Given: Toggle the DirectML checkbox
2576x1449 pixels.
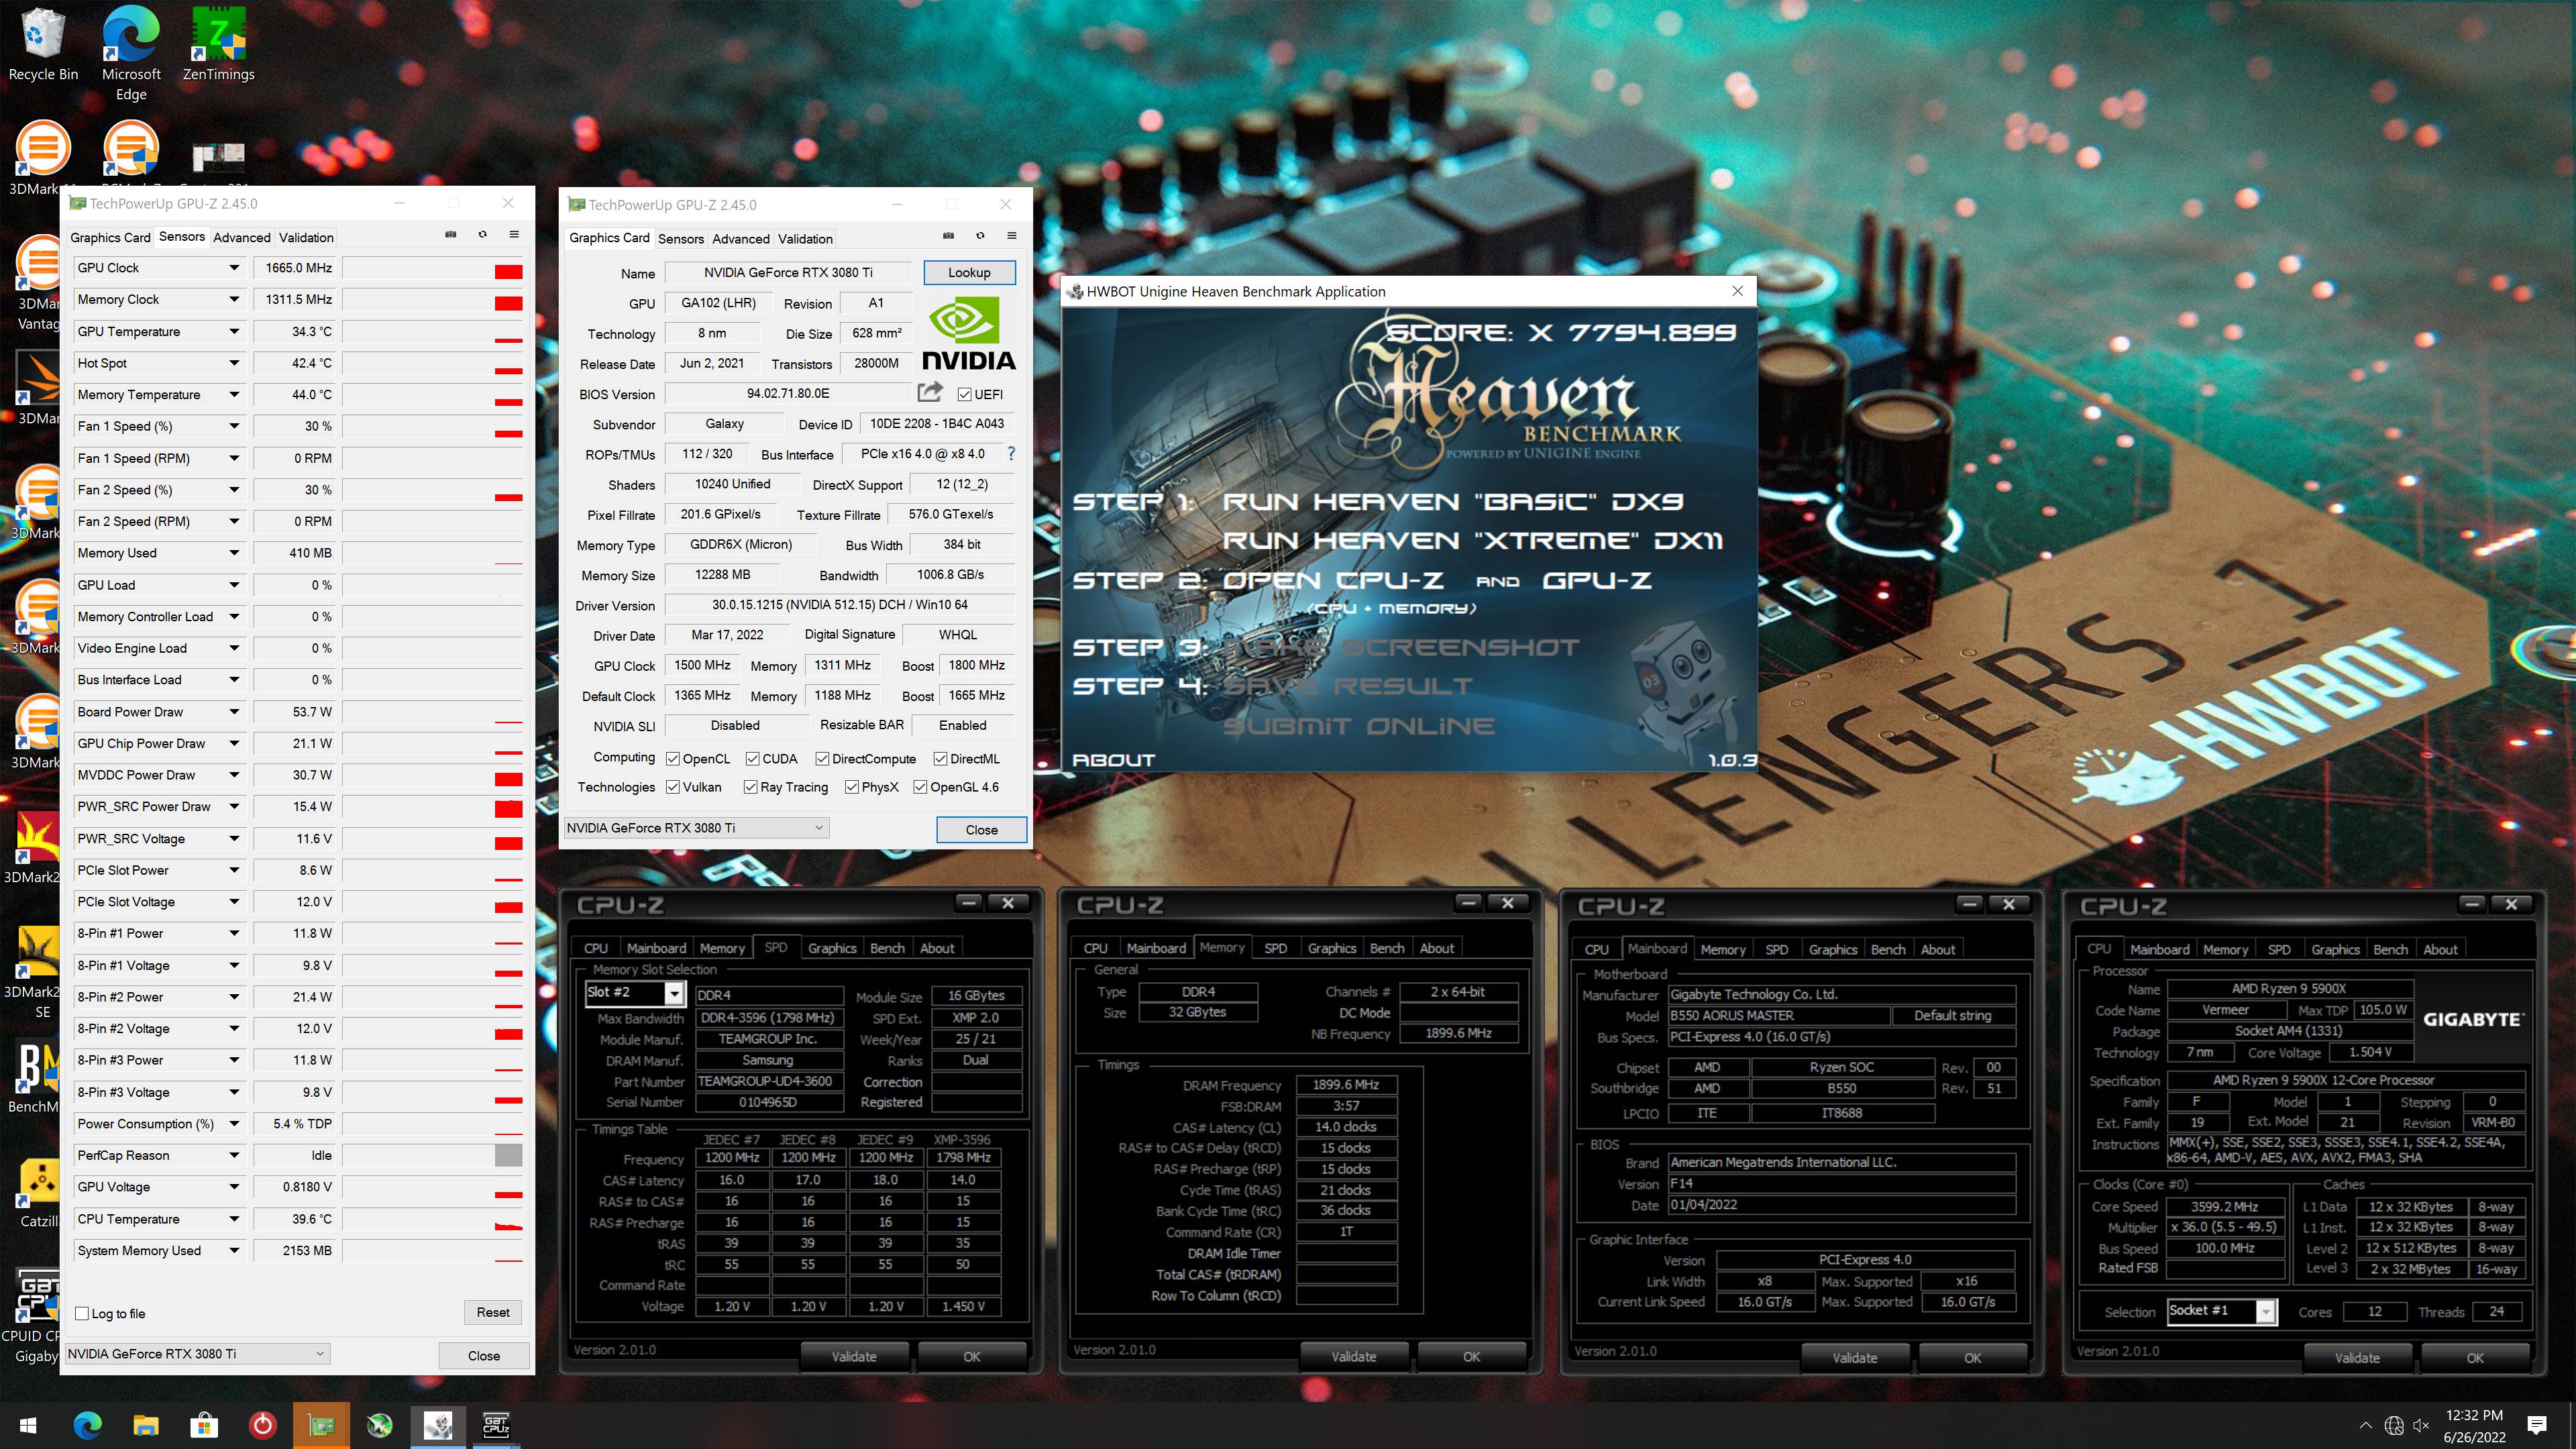Looking at the screenshot, I should point(940,759).
